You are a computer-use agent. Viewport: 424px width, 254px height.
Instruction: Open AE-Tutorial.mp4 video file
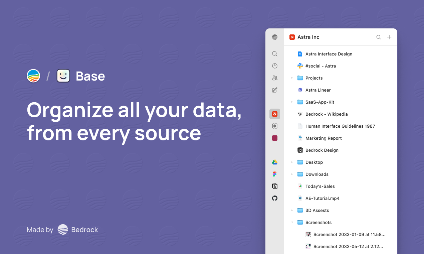pyautogui.click(x=341, y=198)
